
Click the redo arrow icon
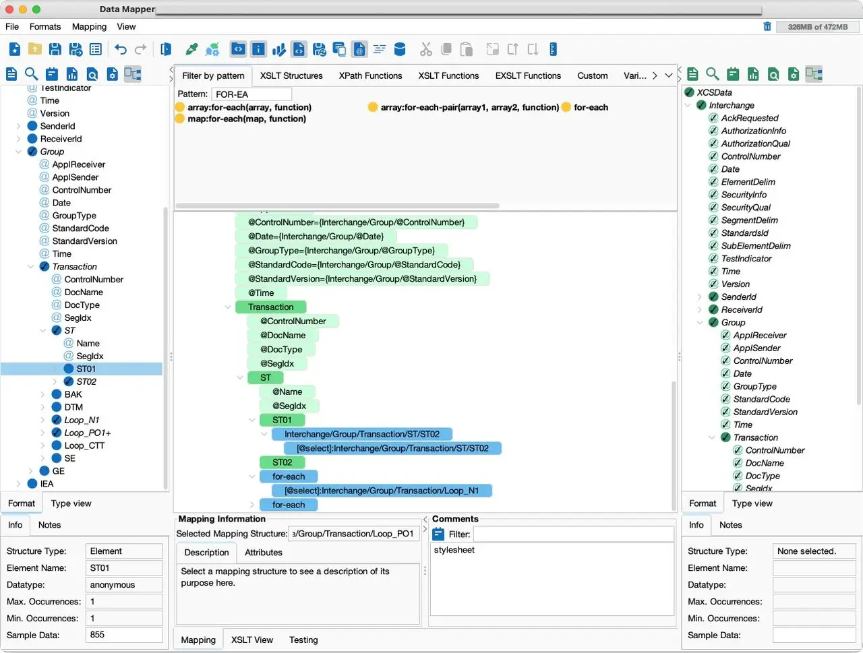coord(141,49)
